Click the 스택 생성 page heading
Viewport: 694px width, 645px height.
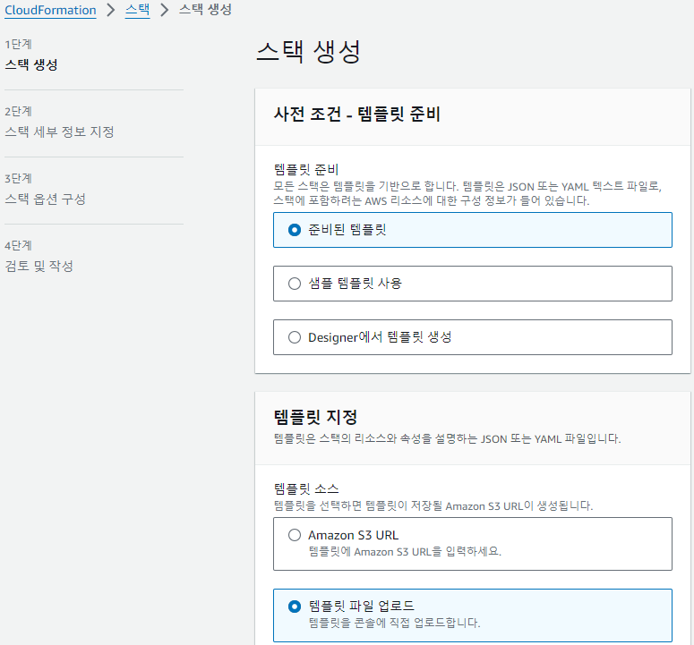tap(308, 52)
